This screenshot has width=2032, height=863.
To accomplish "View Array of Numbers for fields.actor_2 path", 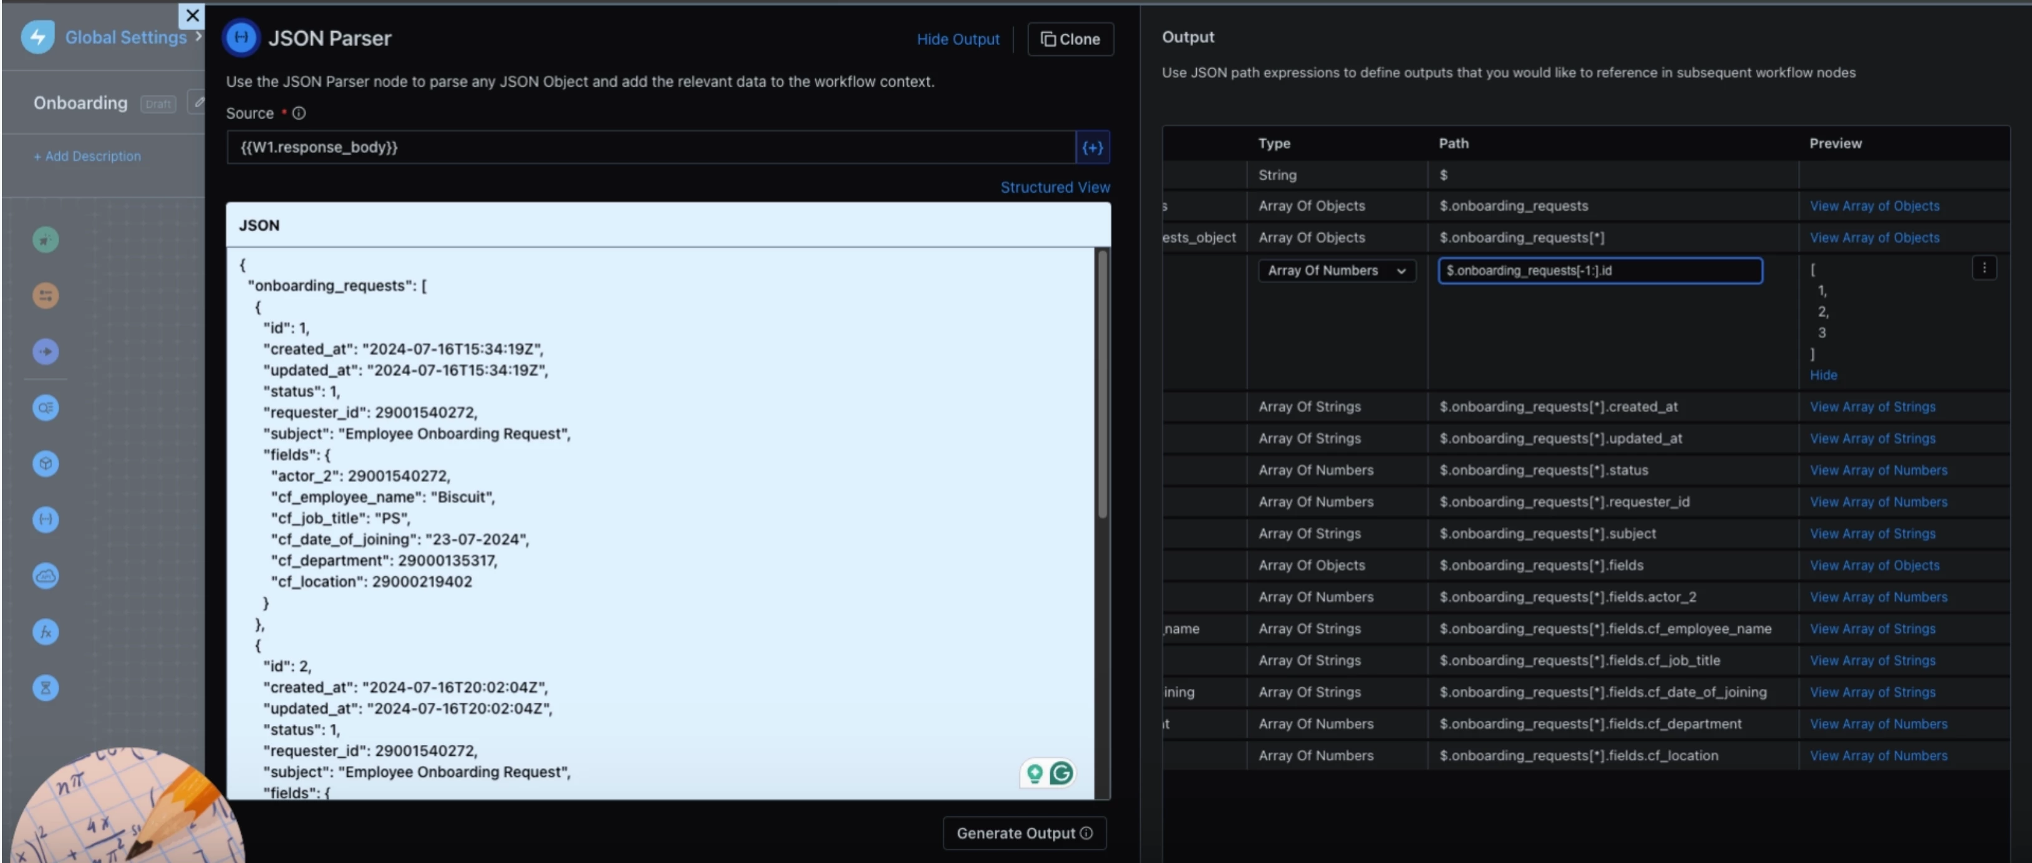I will coord(1878,597).
